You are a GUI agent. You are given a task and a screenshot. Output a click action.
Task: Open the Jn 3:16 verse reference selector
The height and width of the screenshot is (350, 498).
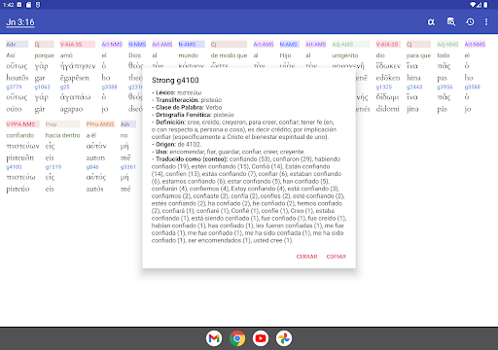20,22
